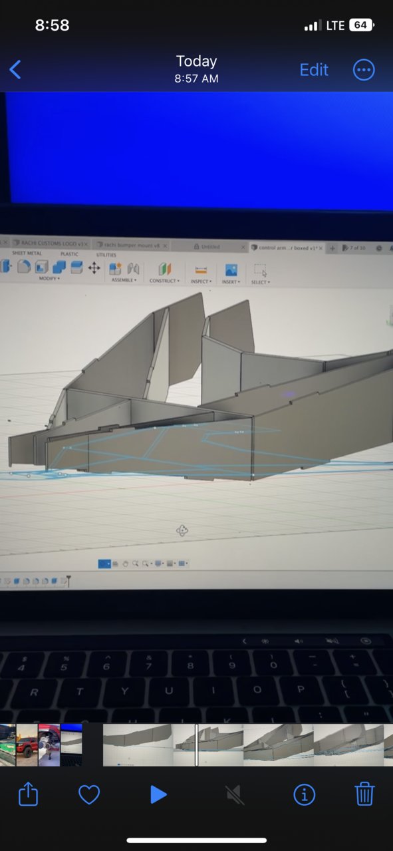Viewport: 393px width, 851px height.
Task: Open the CONSTRUCT plane tool icon
Action: tap(165, 269)
